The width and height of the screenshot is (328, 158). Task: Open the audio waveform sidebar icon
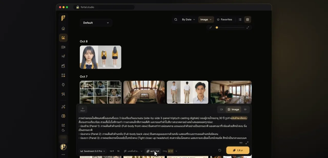tap(63, 56)
